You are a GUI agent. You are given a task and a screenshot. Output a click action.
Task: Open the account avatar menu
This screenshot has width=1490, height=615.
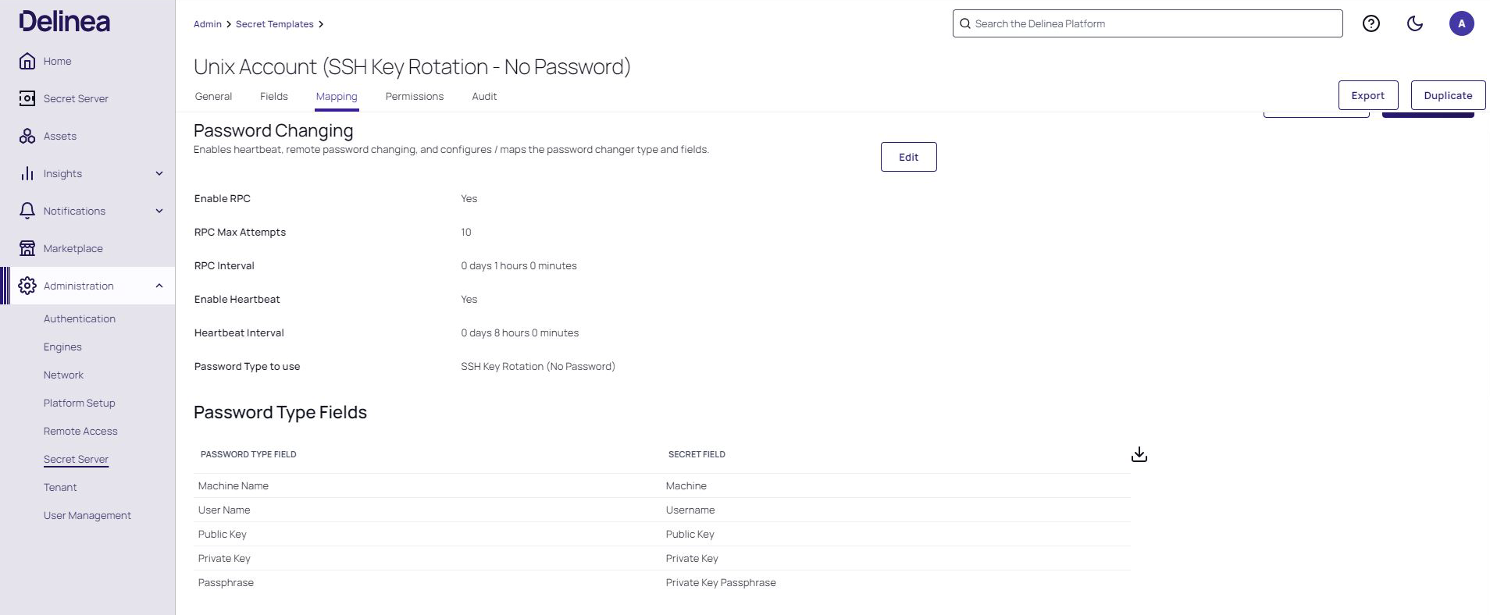pos(1462,23)
